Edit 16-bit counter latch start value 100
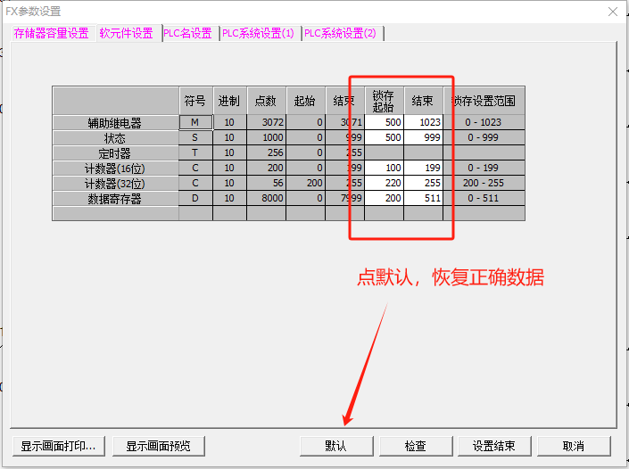The width and height of the screenshot is (629, 469). [384, 168]
